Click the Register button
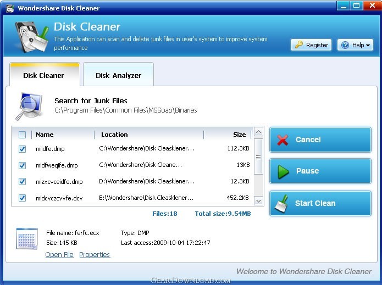382x285 pixels. pyautogui.click(x=311, y=45)
